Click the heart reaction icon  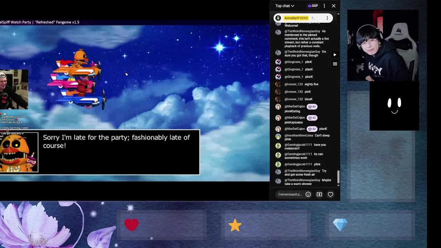pos(330,195)
